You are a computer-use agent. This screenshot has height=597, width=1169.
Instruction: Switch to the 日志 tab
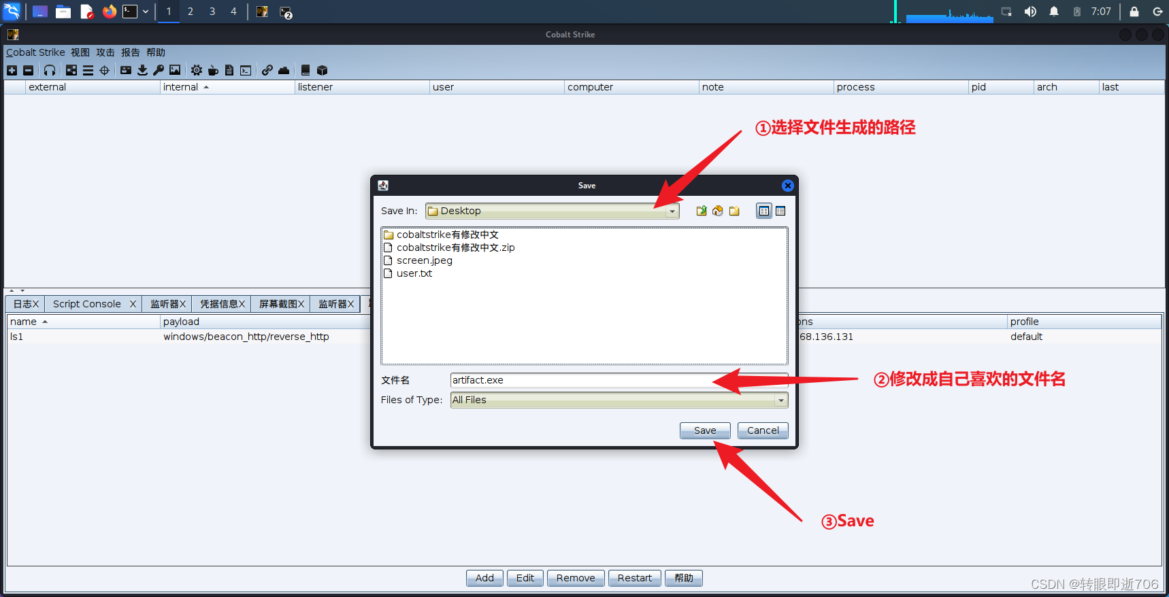pos(26,304)
